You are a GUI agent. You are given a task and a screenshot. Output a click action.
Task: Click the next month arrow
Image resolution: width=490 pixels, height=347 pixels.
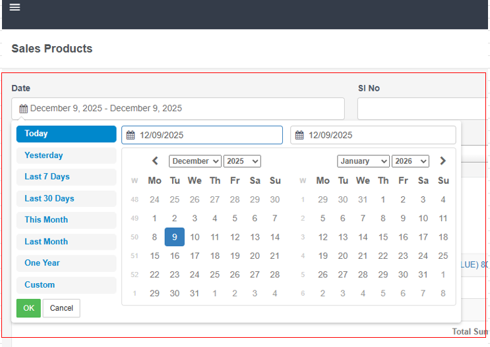[443, 161]
